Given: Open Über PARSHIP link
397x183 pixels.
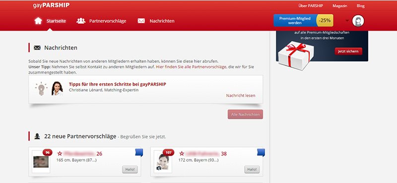Looking at the screenshot, I should (x=311, y=6).
